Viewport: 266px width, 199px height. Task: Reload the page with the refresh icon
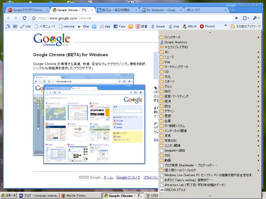pyautogui.click(x=25, y=18)
